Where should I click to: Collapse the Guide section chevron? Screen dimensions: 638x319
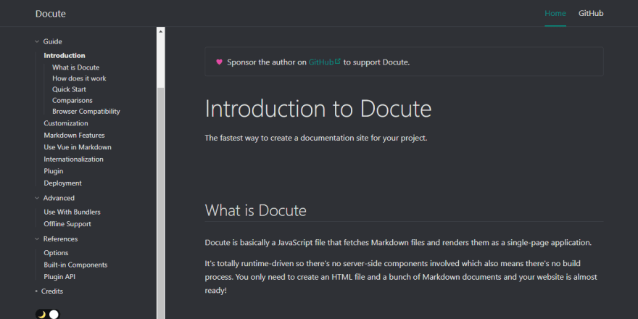point(37,41)
